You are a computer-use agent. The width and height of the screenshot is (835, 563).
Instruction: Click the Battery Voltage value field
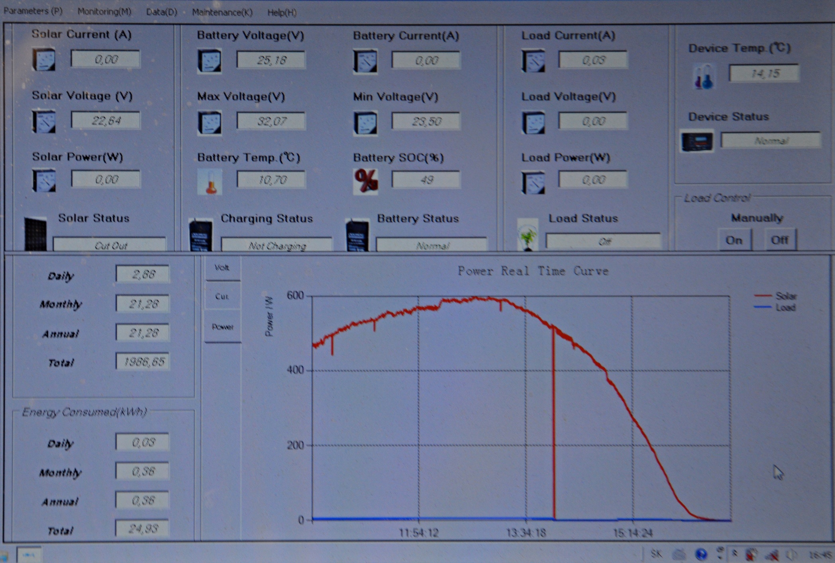click(271, 60)
